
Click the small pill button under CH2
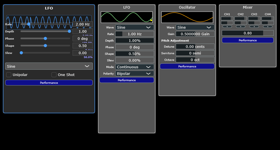coord(240,26)
